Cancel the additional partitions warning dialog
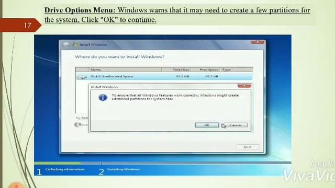This screenshot has width=335, height=188. pyautogui.click(x=235, y=125)
